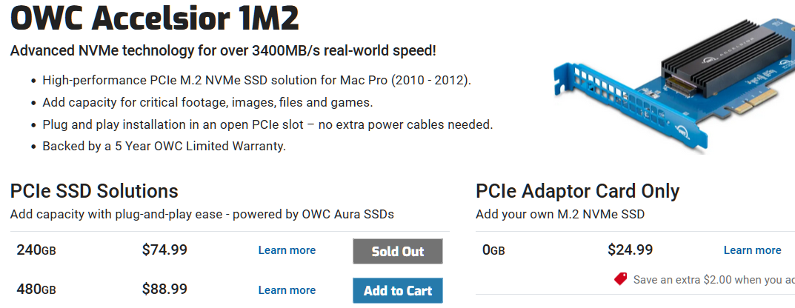Click the 5 Year OWC Limited Warranty bullet
795x308 pixels.
(x=164, y=146)
